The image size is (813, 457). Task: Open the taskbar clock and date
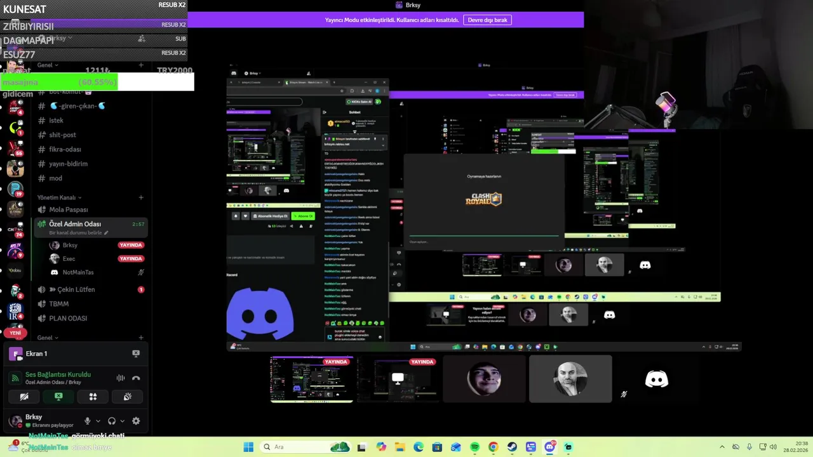tap(796, 447)
